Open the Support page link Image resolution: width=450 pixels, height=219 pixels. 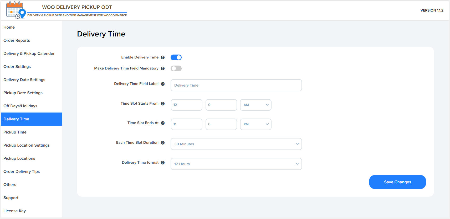[x=11, y=198]
